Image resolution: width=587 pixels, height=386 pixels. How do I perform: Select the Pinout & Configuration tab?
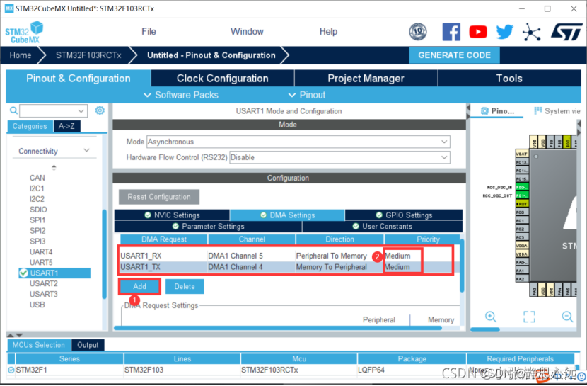[x=79, y=79]
